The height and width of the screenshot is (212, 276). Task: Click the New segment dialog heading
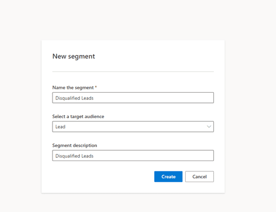[74, 56]
